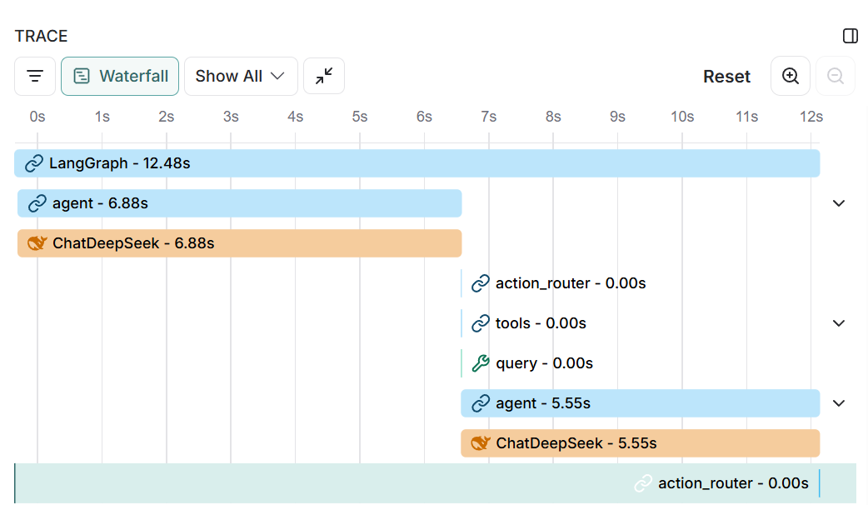Image resolution: width=868 pixels, height=505 pixels.
Task: Click the agent 6.88s chain icon
Action: click(37, 203)
